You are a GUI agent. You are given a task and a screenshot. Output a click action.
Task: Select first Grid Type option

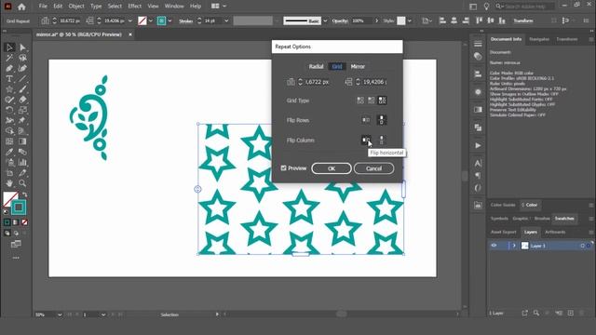360,100
